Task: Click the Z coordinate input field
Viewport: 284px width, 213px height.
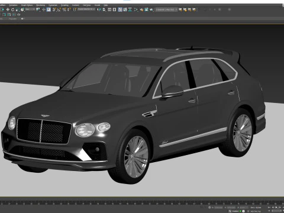Action: tap(244, 208)
